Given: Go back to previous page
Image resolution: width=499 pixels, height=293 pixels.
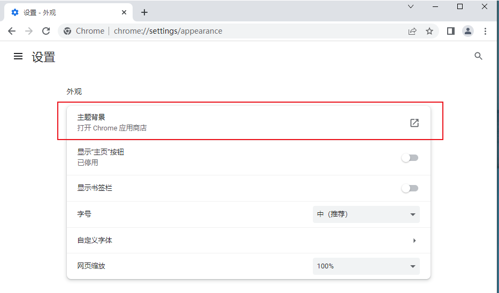Looking at the screenshot, I should click(12, 31).
